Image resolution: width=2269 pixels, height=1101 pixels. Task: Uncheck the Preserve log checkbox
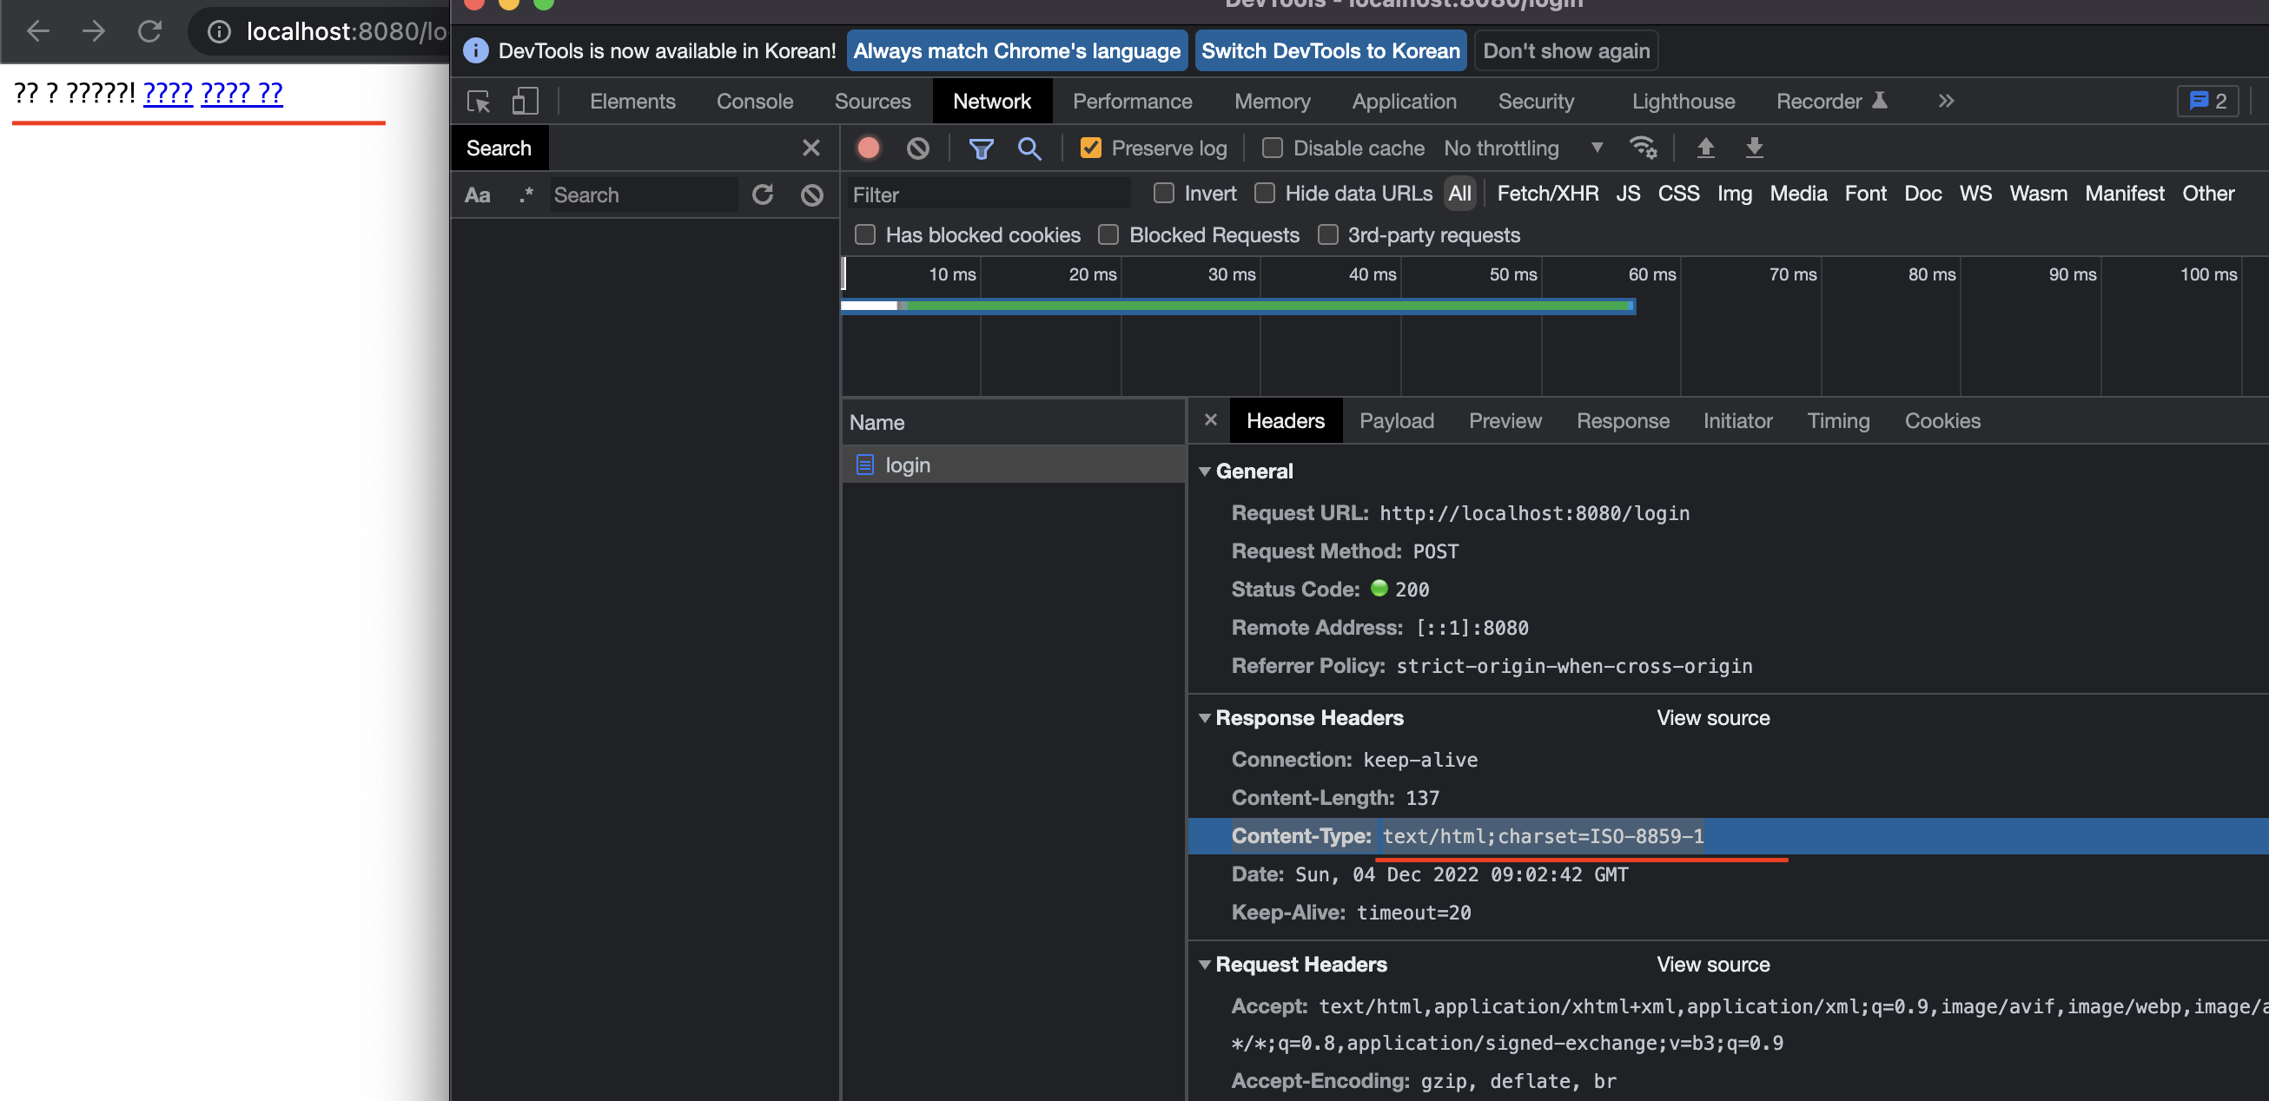coord(1090,148)
